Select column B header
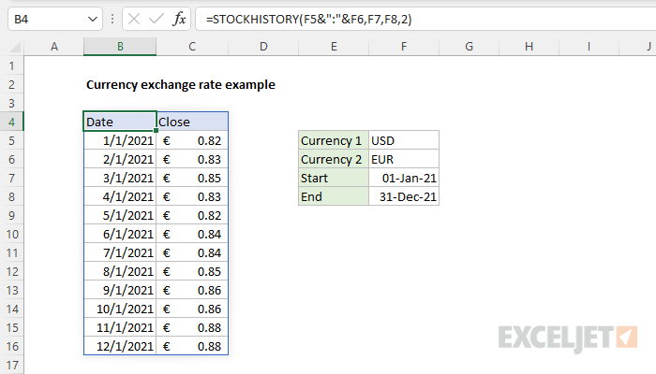This screenshot has height=374, width=656. (119, 46)
